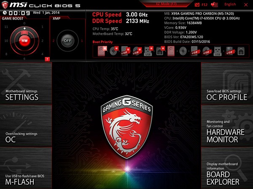Open the Game Boost help question mark
This screenshot has width=253, height=189.
(47, 59)
